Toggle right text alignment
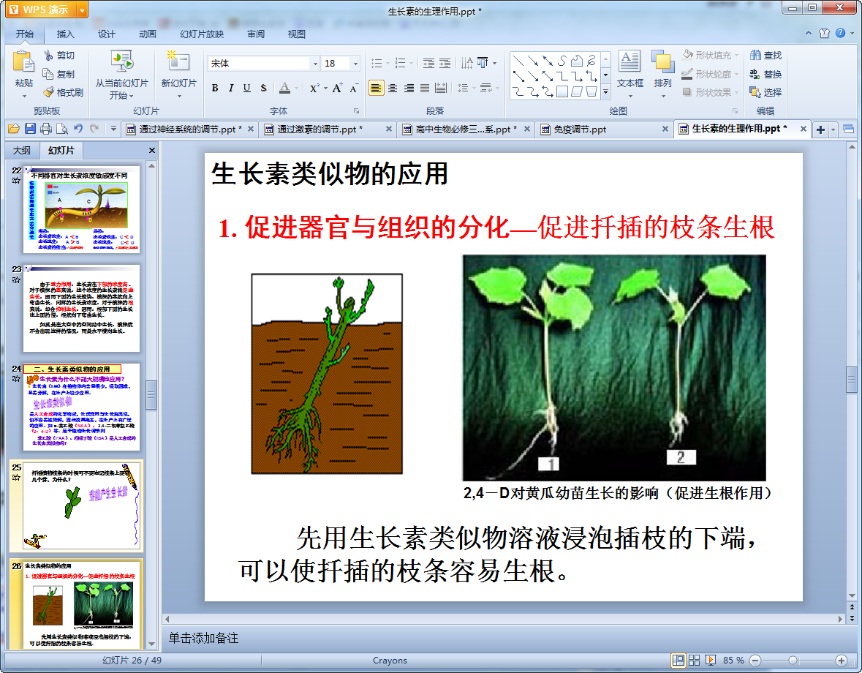 409,88
